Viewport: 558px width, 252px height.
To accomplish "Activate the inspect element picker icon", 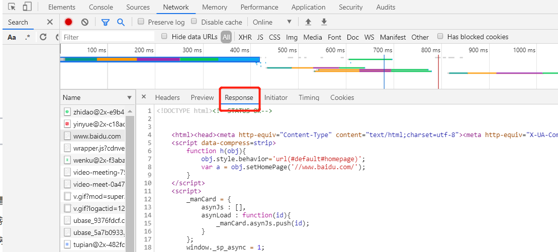I will [x=12, y=7].
